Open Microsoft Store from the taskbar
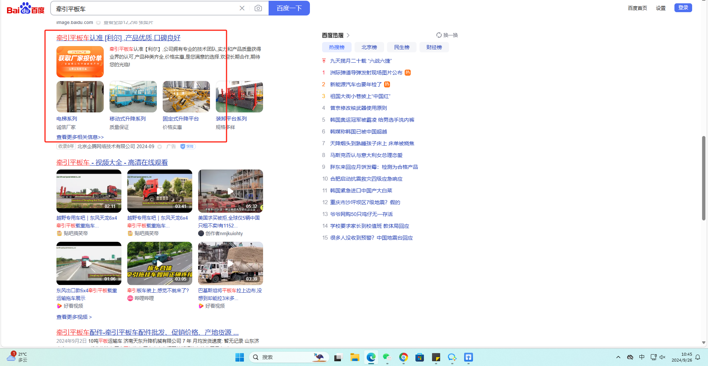 pyautogui.click(x=419, y=357)
